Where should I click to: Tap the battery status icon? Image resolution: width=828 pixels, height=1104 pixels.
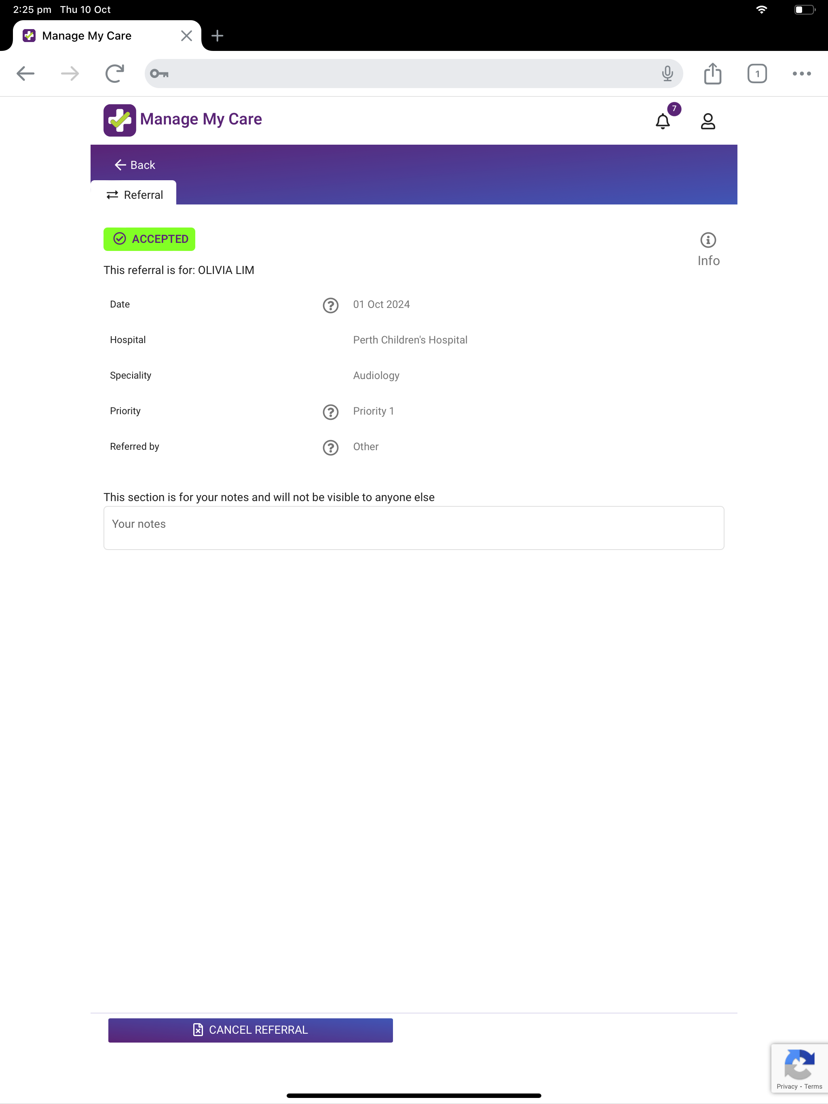click(805, 9)
